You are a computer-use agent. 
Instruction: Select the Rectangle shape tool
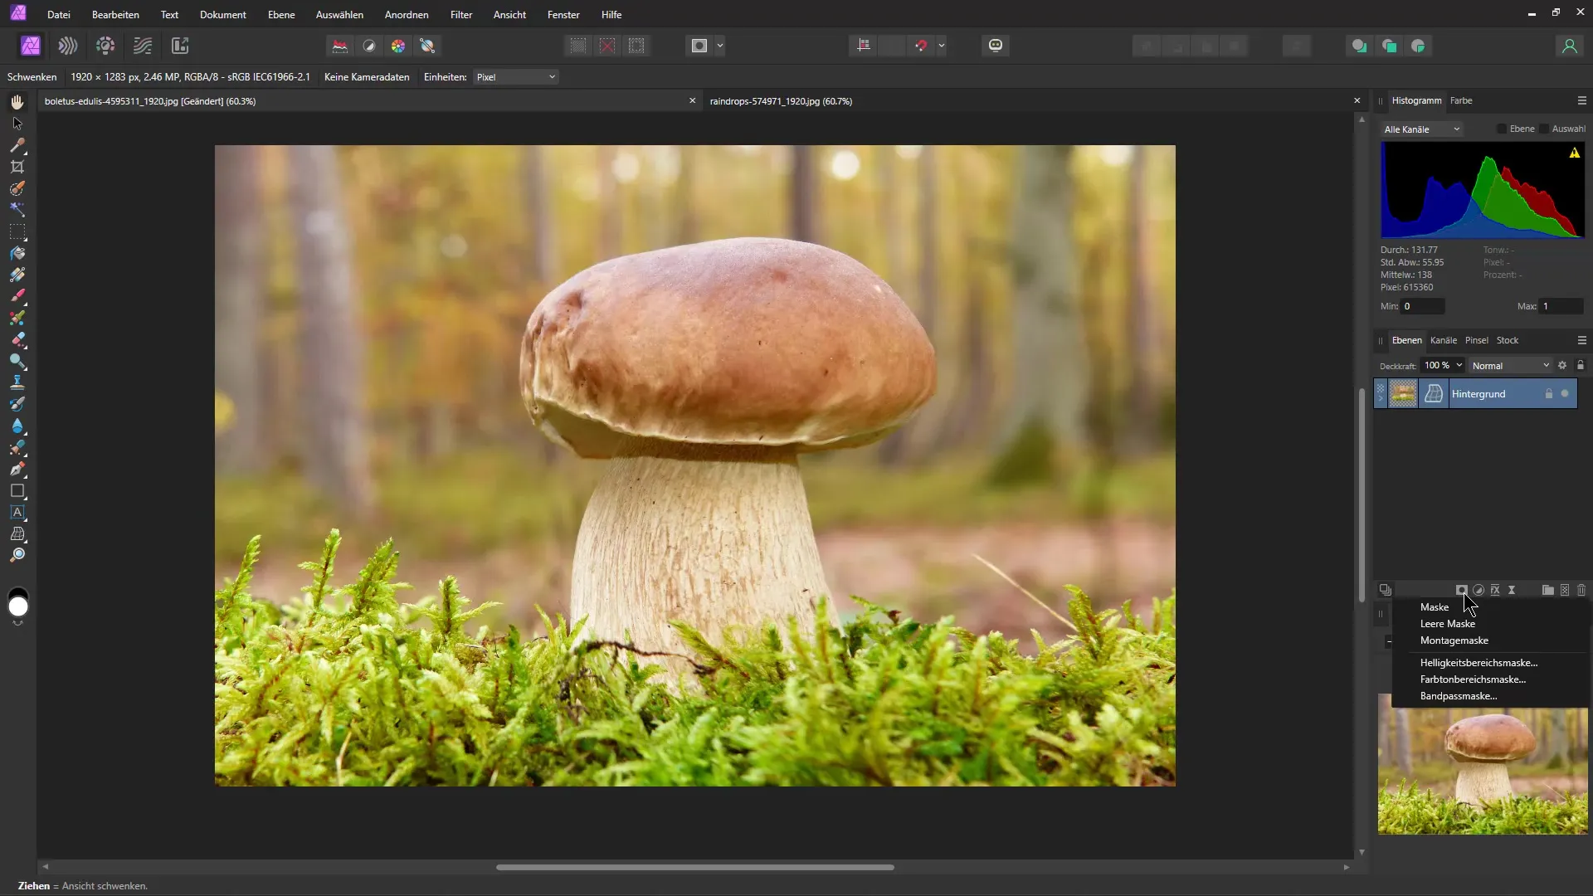pos(17,490)
